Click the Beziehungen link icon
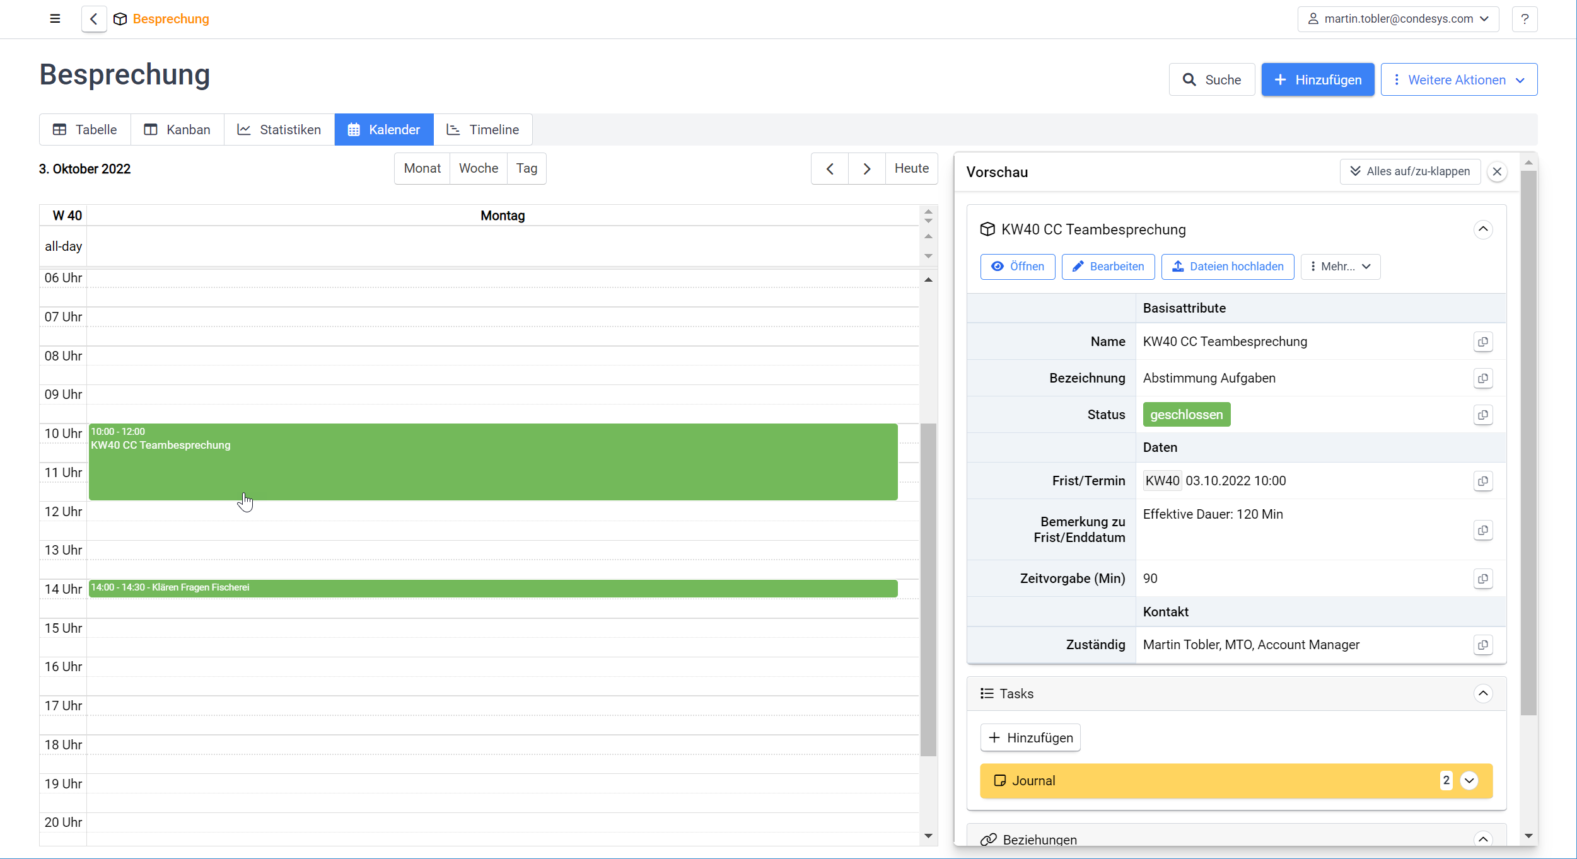The height and width of the screenshot is (859, 1577). [988, 839]
